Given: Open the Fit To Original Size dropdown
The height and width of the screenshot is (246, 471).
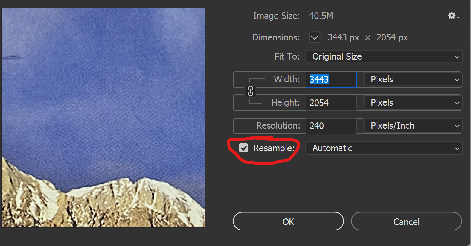Looking at the screenshot, I should (384, 57).
